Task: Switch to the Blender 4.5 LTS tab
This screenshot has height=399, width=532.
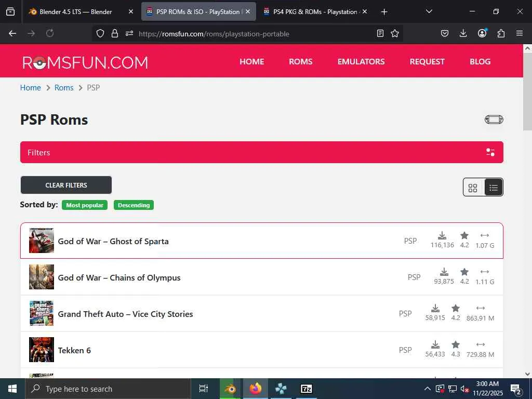Action: tap(81, 11)
